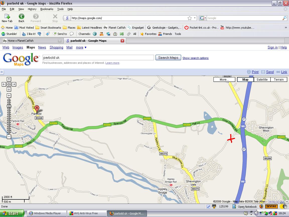This screenshot has height=217, width=289.
Task: Pan the map right
Action: [14, 84]
